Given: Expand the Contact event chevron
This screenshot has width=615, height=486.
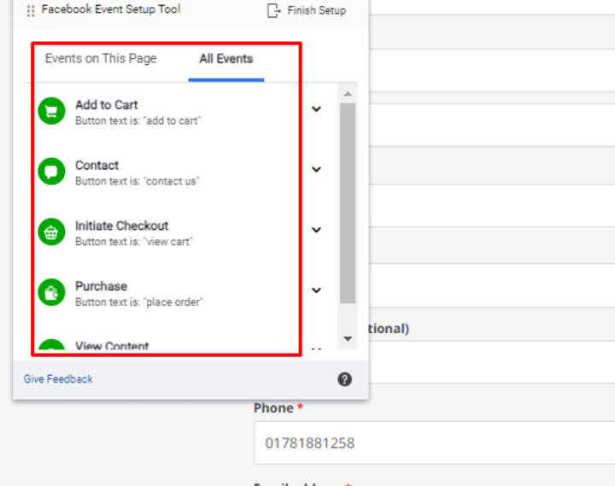Looking at the screenshot, I should pyautogui.click(x=317, y=169).
